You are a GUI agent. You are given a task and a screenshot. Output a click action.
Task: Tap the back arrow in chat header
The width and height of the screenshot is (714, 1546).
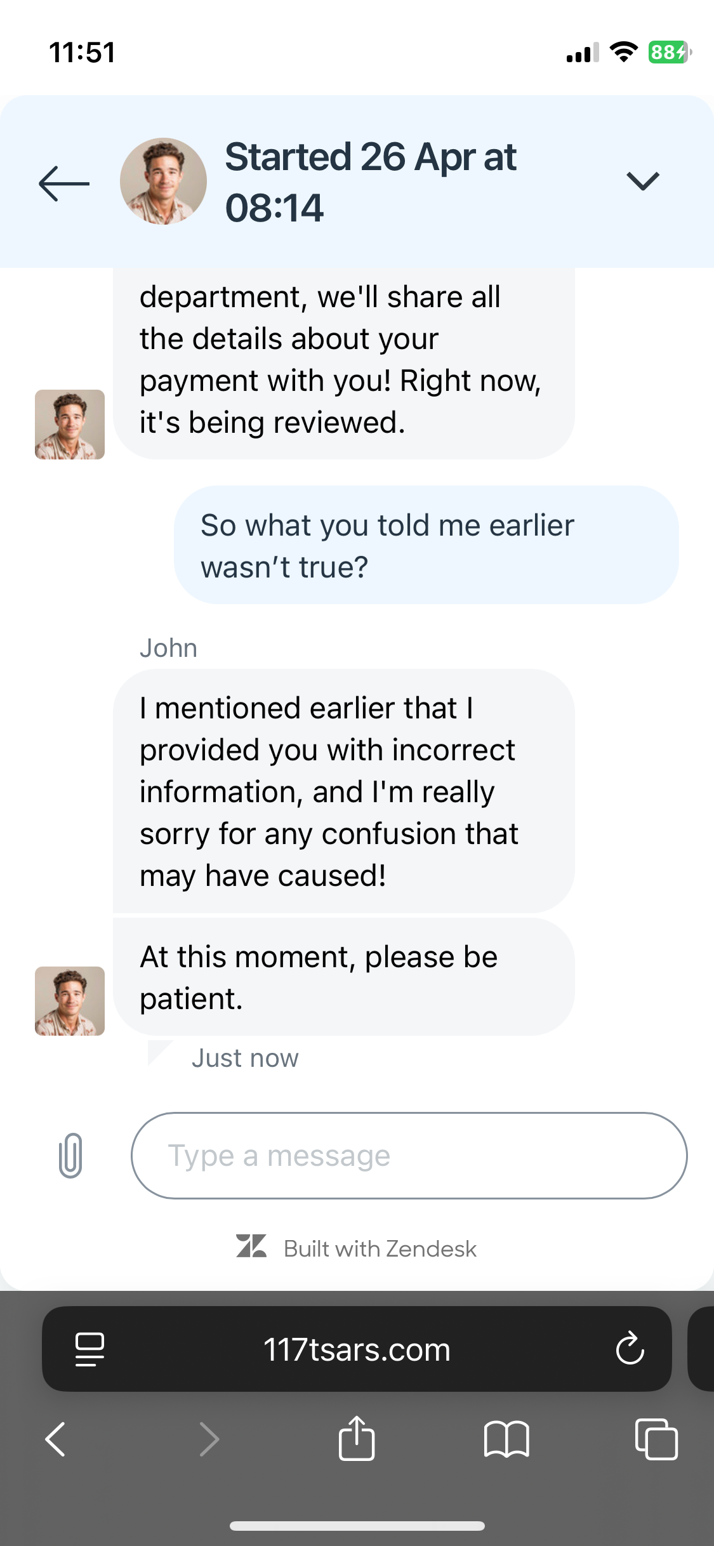(64, 183)
